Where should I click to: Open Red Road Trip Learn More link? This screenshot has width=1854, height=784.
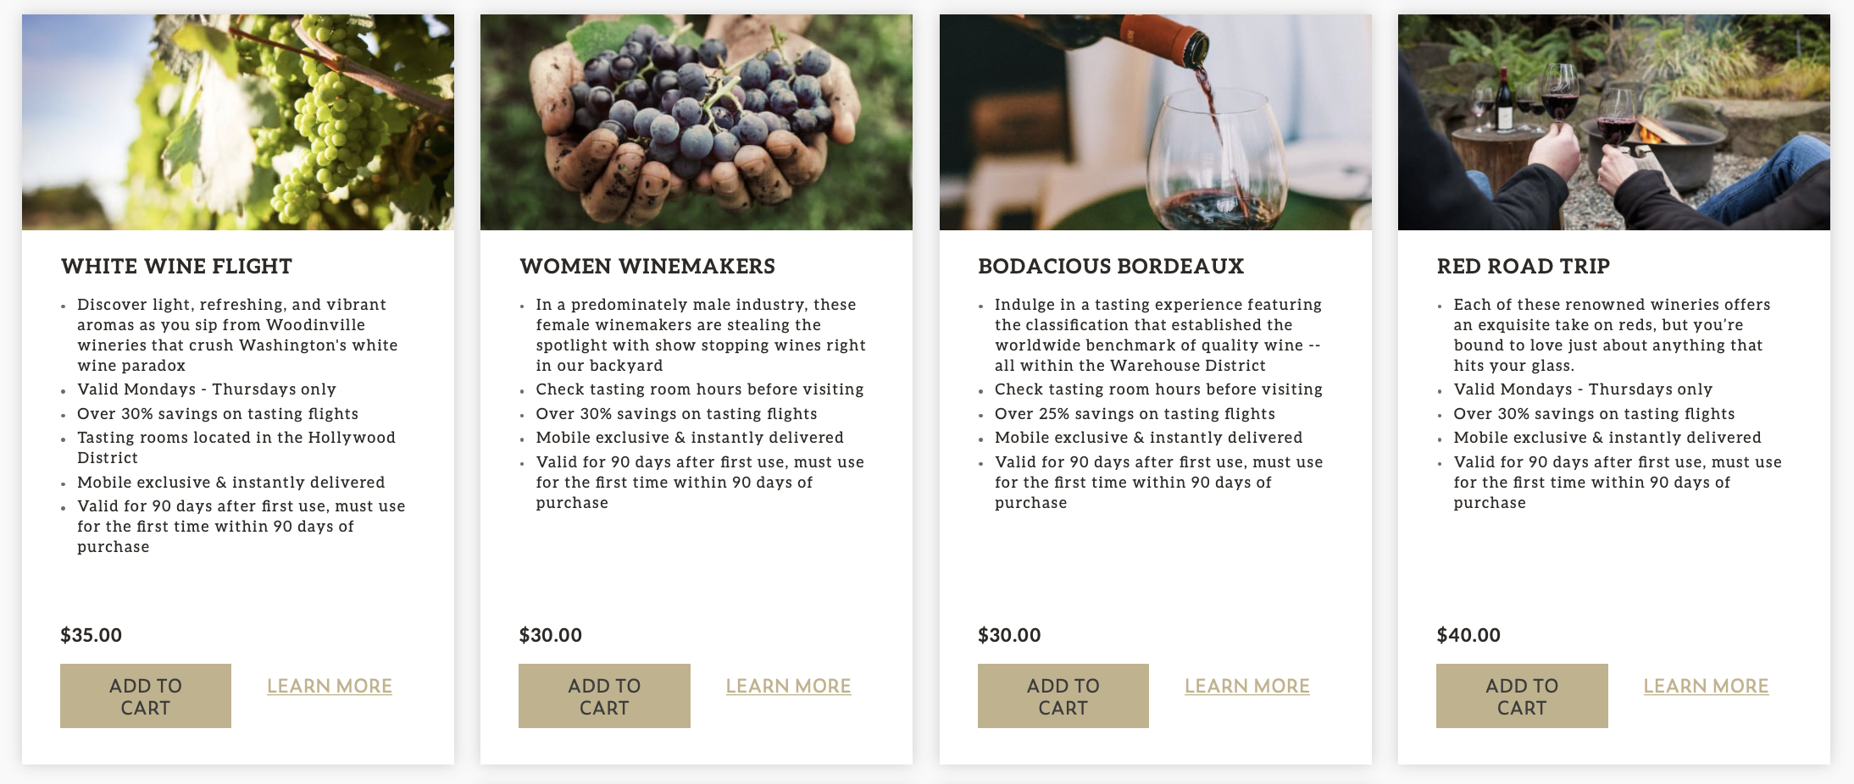pos(1706,686)
